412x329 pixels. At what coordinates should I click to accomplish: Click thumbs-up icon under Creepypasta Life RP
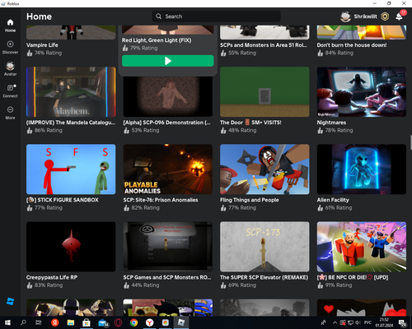click(x=30, y=285)
